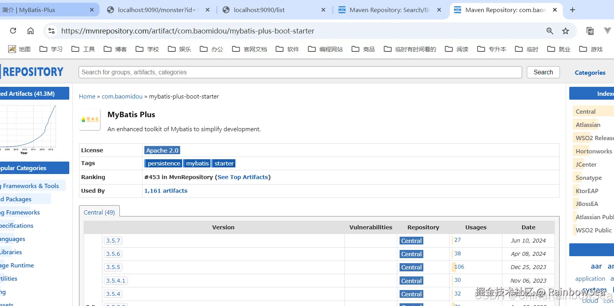This screenshot has width=614, height=306.
Task: Close the 简介 | MyBatis-Plus tab
Action: pos(92,10)
